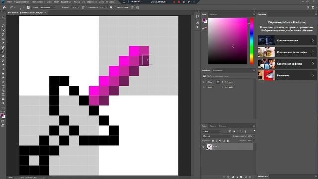Viewport: 318px width, 179px height.
Task: Open the 'Рисование' learn tutorial
Action: point(287,75)
